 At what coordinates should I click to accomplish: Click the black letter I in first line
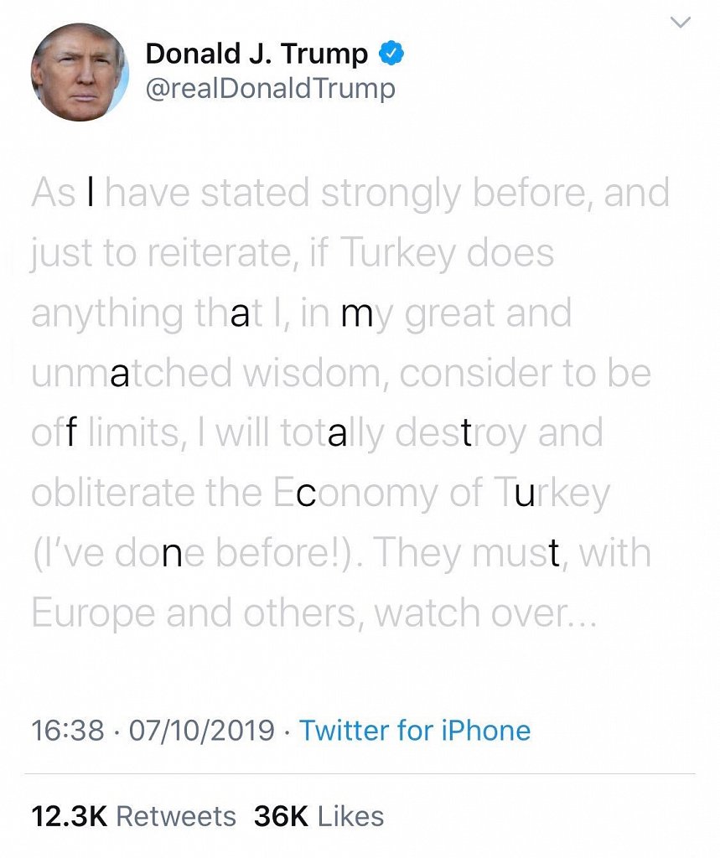[x=91, y=193]
